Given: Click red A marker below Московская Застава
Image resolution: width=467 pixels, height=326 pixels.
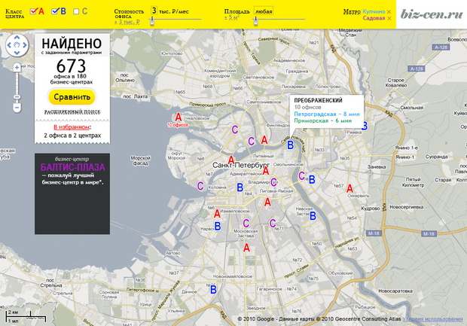Looking at the screenshot, I should (x=246, y=248).
